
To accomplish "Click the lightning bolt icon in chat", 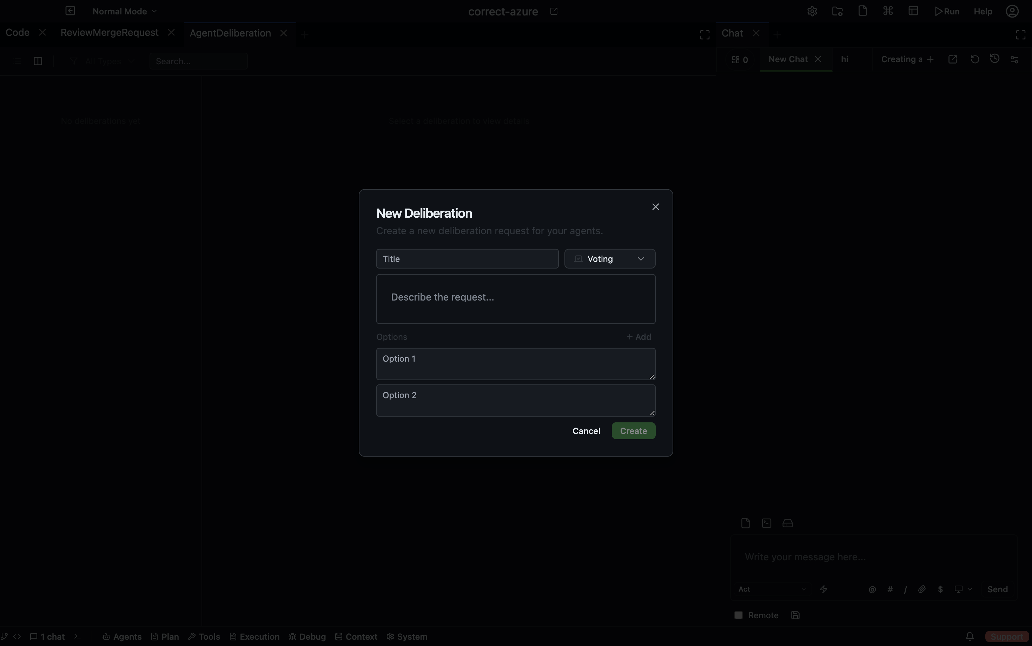I will [823, 589].
